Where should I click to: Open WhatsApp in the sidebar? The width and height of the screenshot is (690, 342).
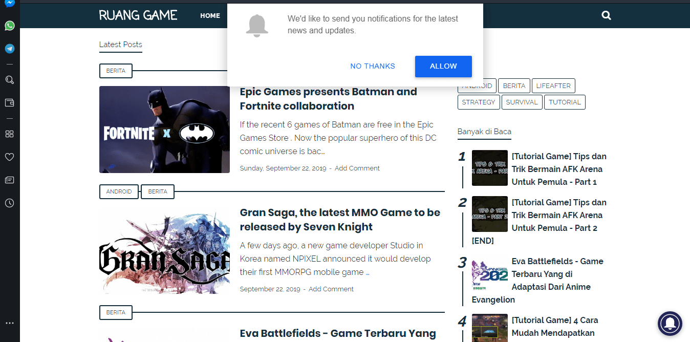[10, 26]
